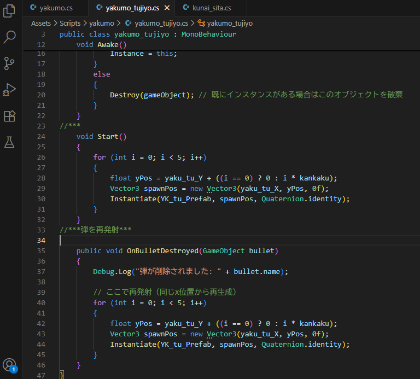
Task: Click 'void Start()' on line 24
Action: point(101,137)
